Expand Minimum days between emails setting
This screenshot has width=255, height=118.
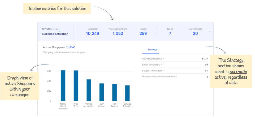[159, 77]
